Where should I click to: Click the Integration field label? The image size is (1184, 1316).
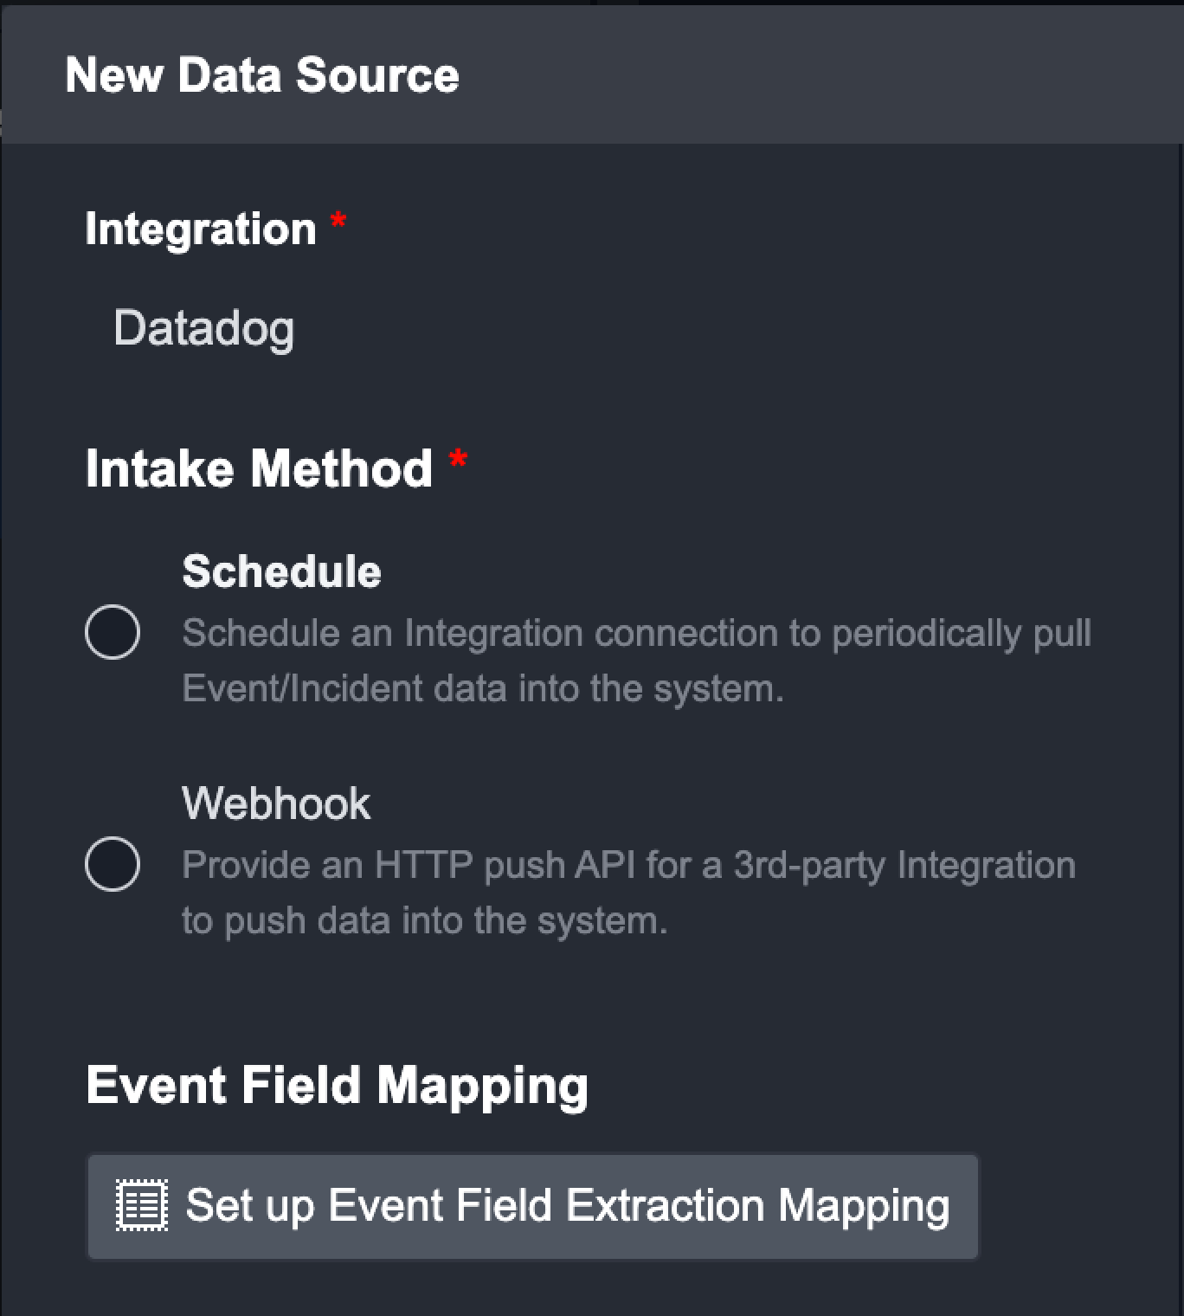pyautogui.click(x=201, y=229)
